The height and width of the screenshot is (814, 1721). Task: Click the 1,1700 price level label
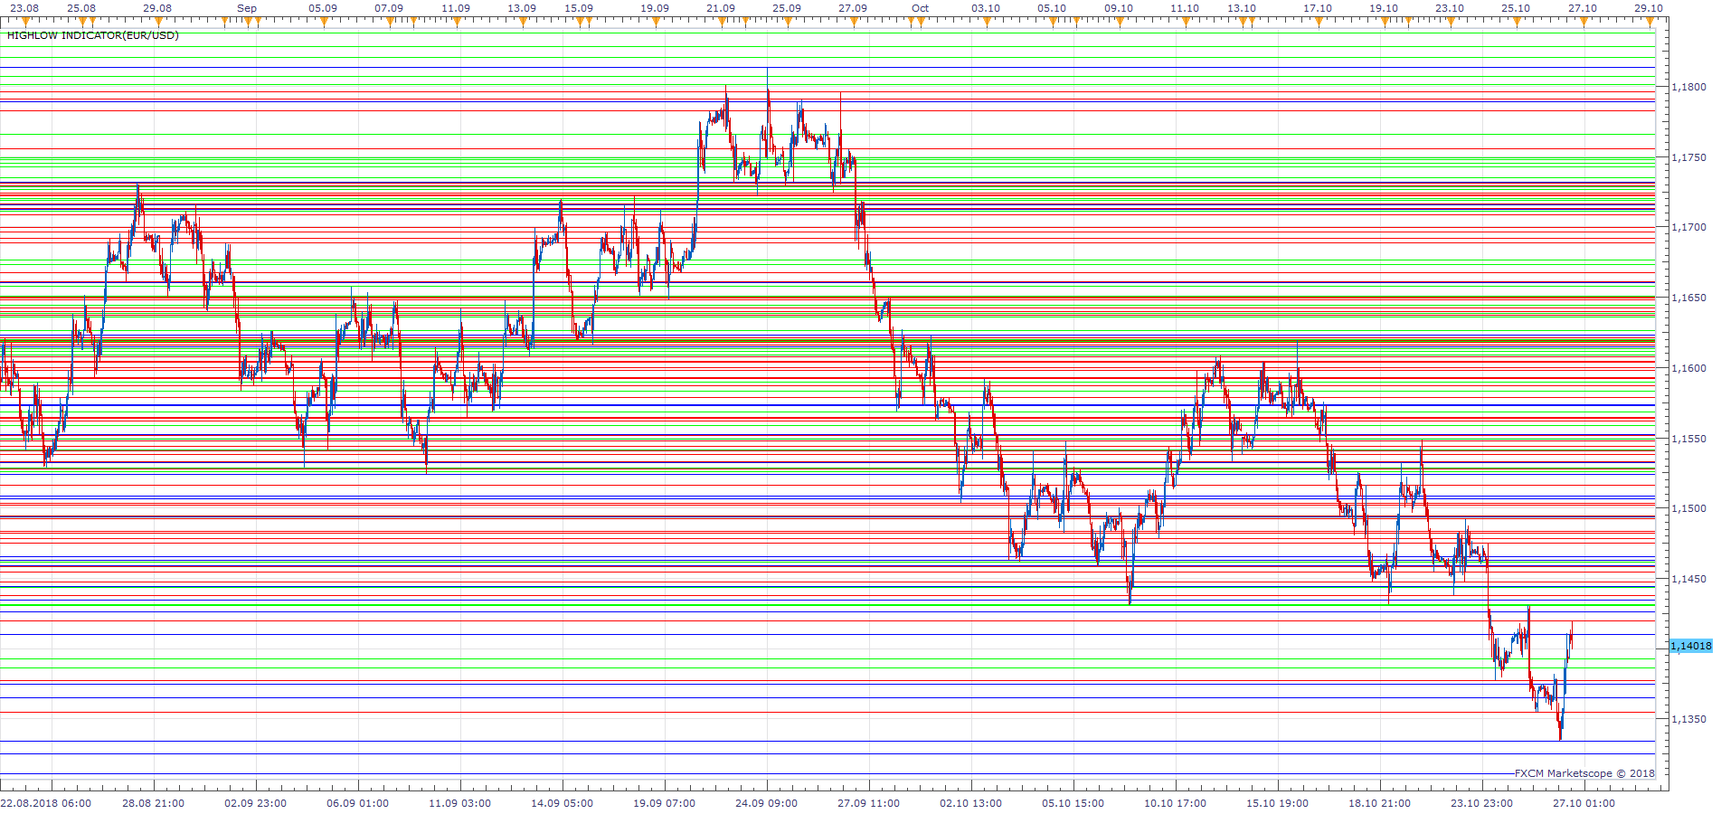coord(1689,228)
